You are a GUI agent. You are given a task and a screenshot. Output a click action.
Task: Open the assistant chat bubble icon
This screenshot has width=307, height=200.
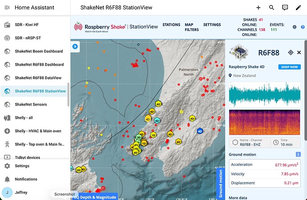[285, 8]
